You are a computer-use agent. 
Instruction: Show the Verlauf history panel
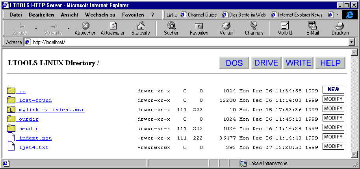point(226,26)
